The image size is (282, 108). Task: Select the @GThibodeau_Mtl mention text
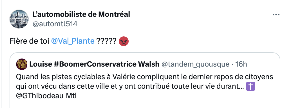click(x=46, y=96)
